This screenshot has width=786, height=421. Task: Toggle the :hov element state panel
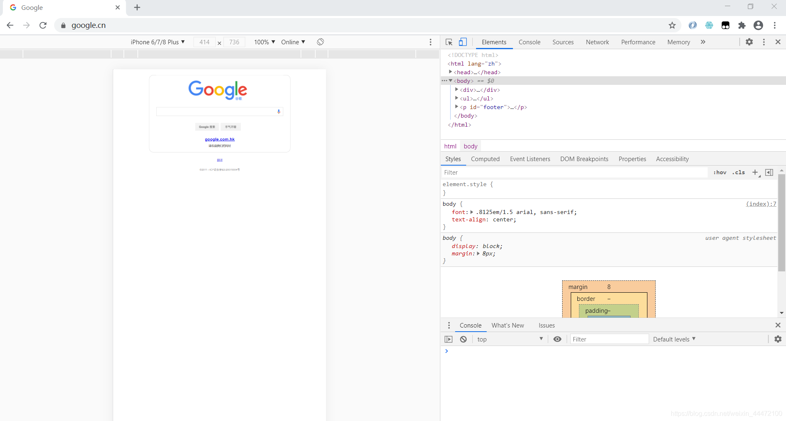pos(720,173)
